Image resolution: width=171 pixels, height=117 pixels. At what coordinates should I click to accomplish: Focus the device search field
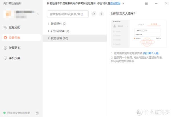point(68,14)
